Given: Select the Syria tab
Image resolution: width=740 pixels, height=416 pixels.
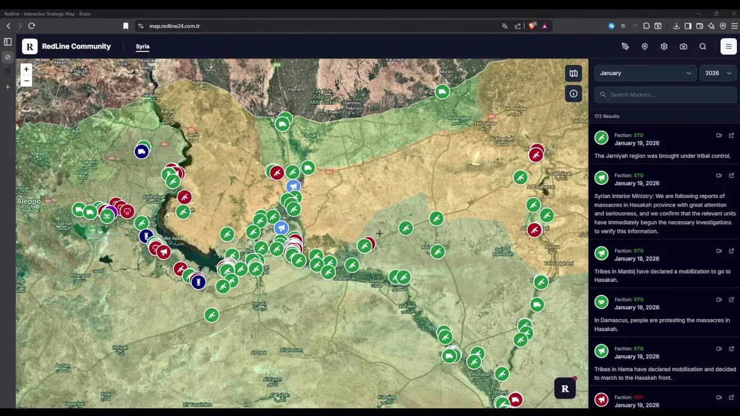Looking at the screenshot, I should pyautogui.click(x=142, y=46).
